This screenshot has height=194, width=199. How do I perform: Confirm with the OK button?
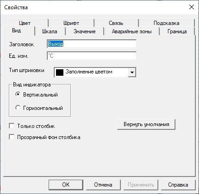pos(66,185)
